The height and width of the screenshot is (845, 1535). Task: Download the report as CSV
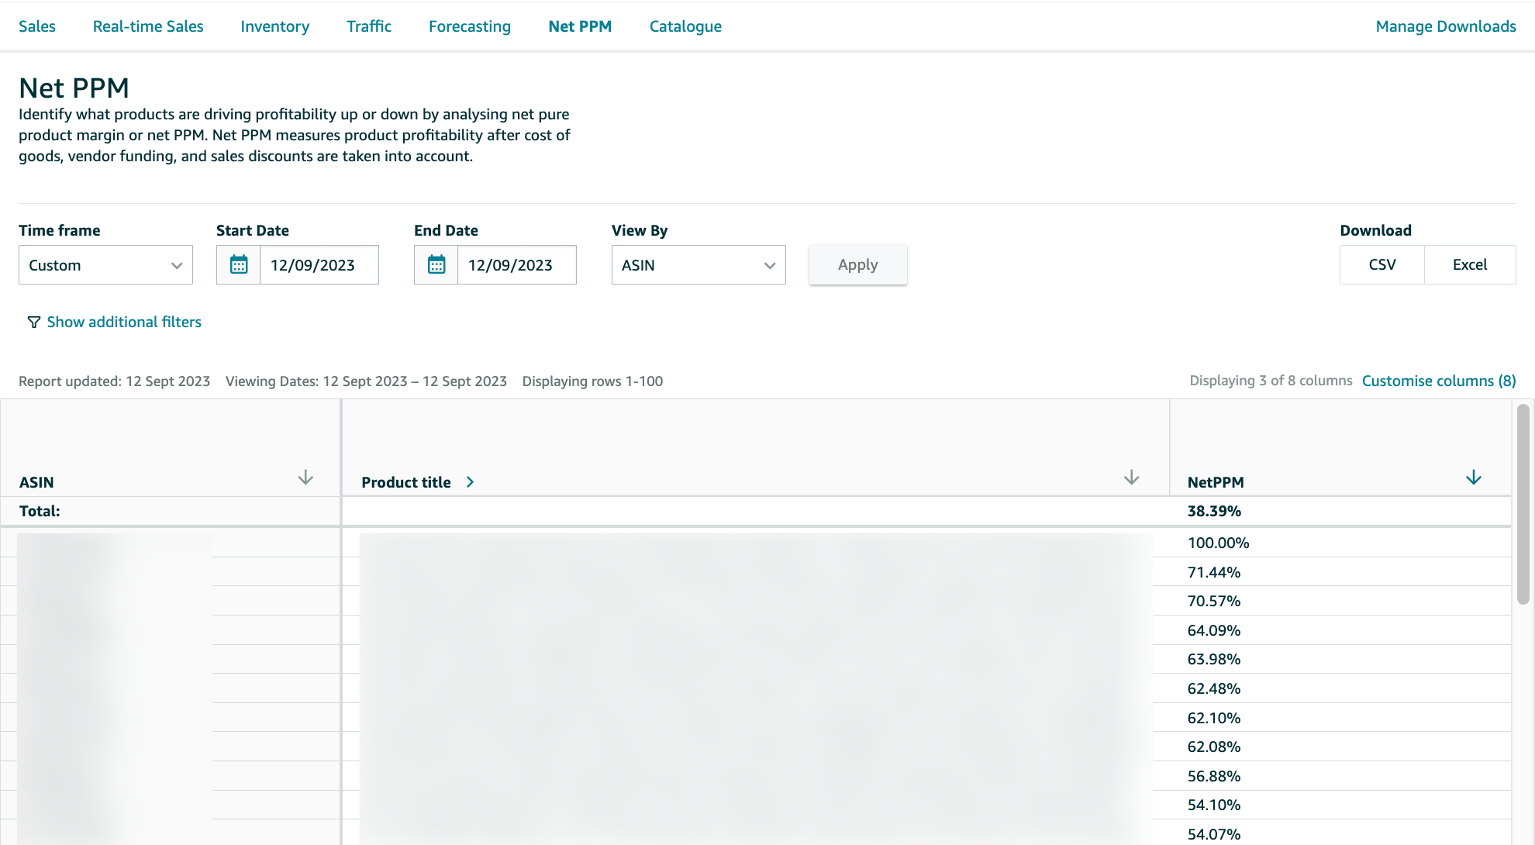pyautogui.click(x=1381, y=264)
